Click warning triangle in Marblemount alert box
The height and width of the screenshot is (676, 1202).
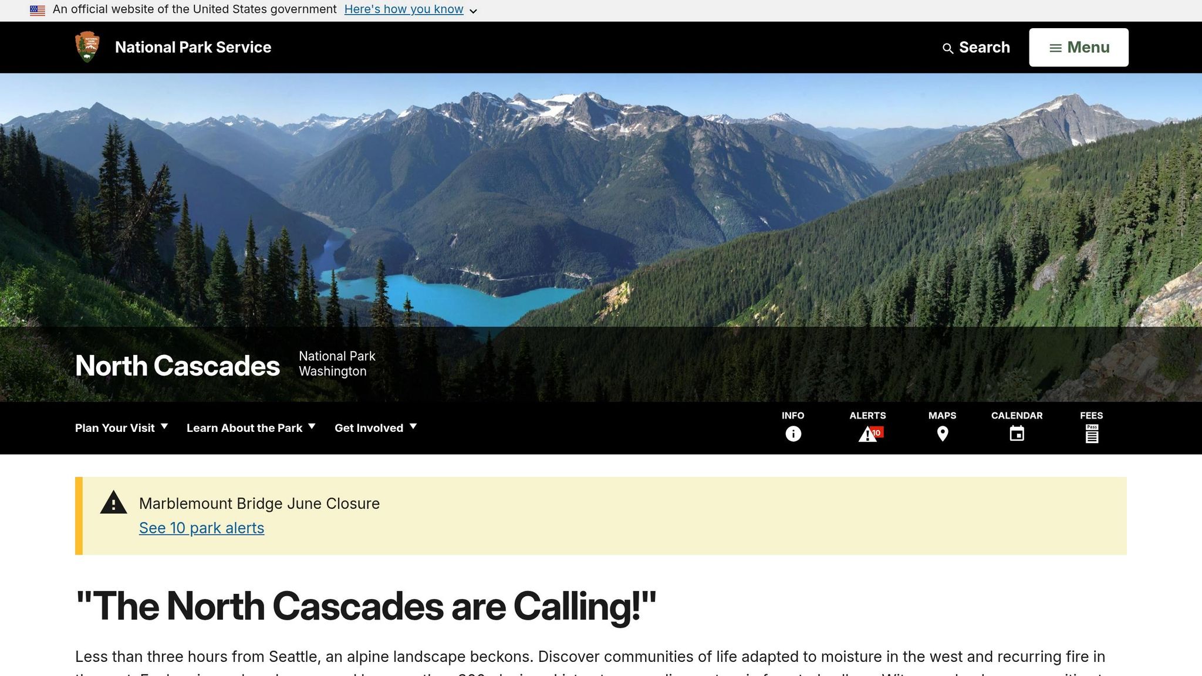point(114,503)
